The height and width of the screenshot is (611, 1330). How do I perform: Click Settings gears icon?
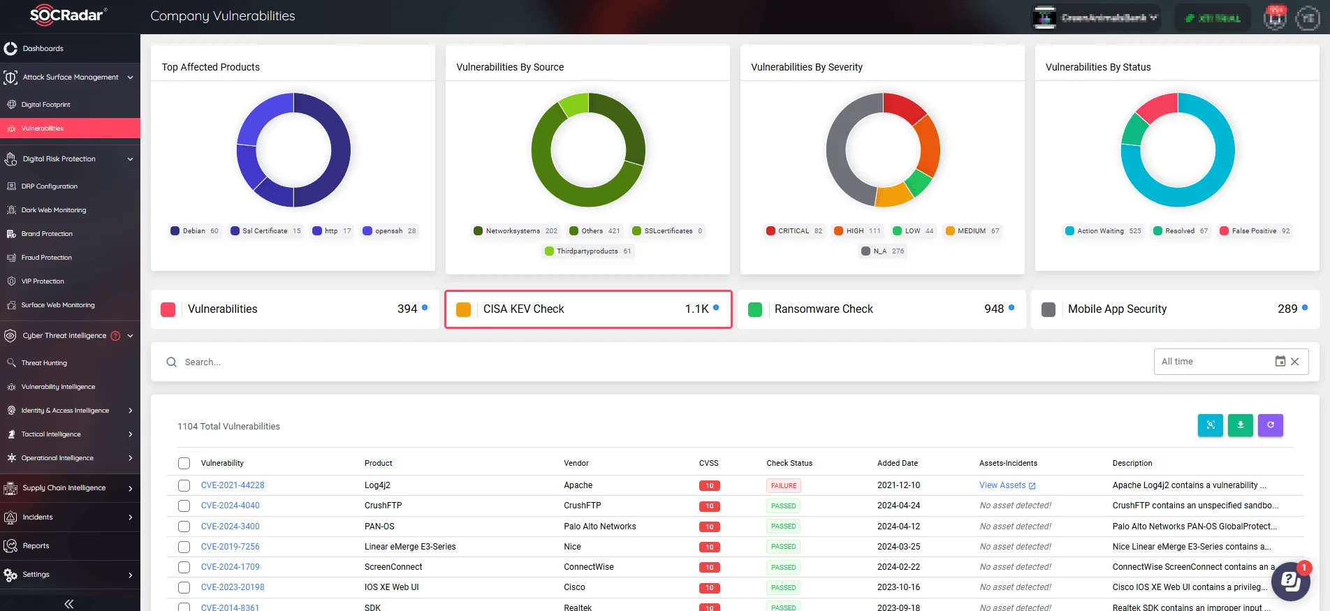point(10,575)
